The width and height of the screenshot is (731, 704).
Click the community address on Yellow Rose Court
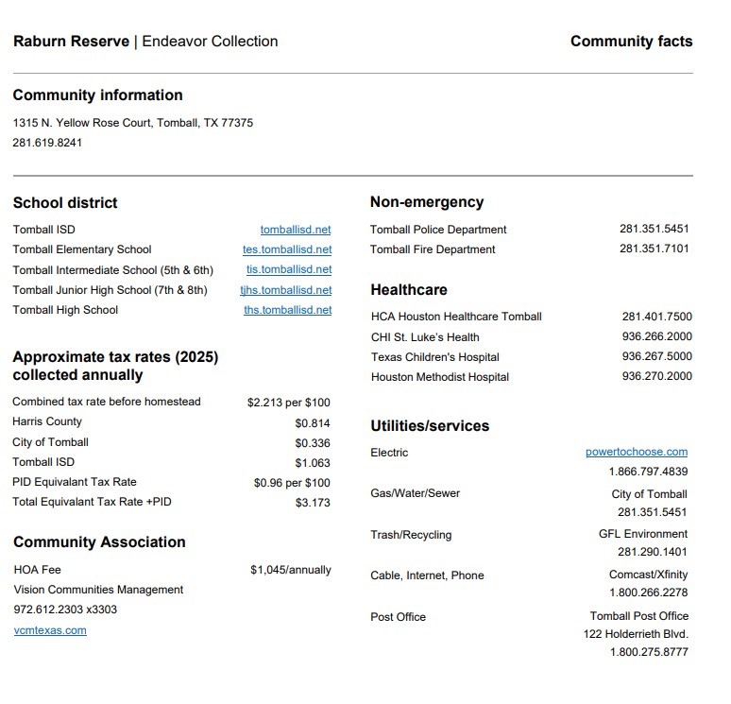coord(132,123)
